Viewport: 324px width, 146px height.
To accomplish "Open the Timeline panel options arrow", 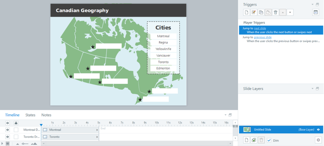I will point(225,115).
